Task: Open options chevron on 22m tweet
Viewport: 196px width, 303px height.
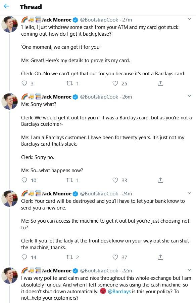Action: click(x=189, y=270)
